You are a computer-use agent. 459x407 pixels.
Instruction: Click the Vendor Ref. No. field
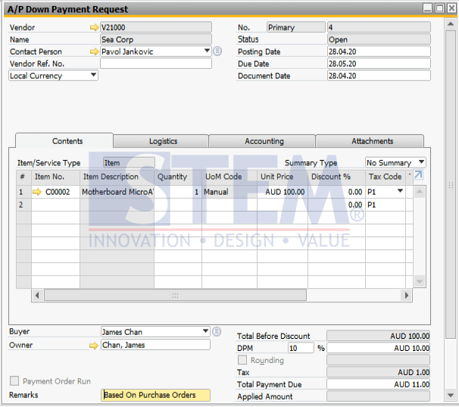point(156,64)
